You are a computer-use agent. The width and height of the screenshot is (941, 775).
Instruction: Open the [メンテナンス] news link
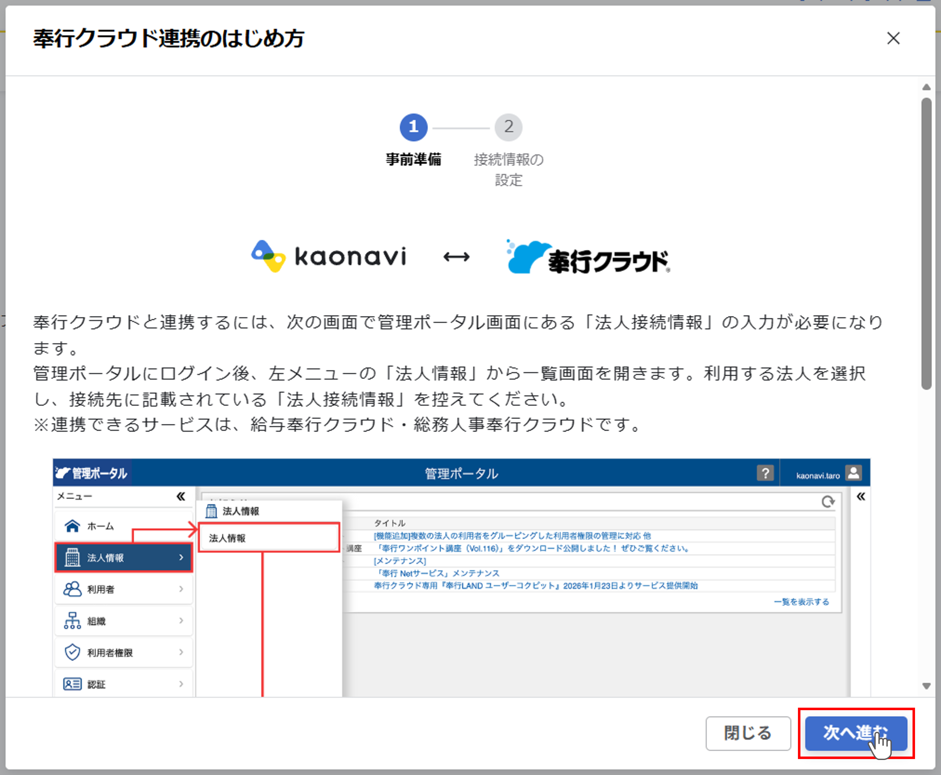tap(400, 561)
